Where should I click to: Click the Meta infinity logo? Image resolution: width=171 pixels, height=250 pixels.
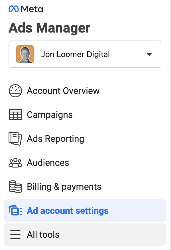(x=13, y=9)
